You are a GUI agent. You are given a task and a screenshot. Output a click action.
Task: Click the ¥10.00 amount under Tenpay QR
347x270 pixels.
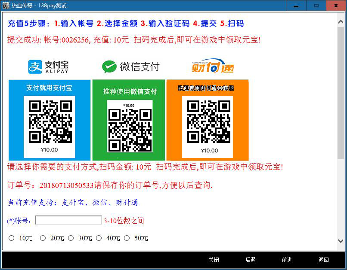tap(209, 151)
